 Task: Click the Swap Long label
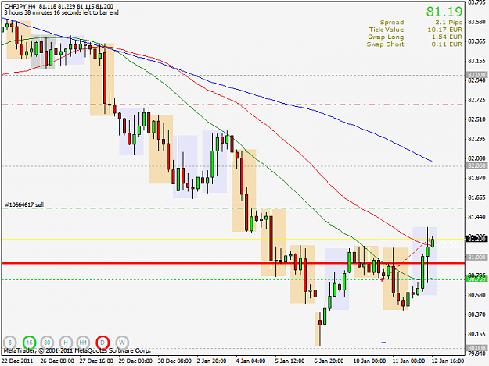coord(386,37)
